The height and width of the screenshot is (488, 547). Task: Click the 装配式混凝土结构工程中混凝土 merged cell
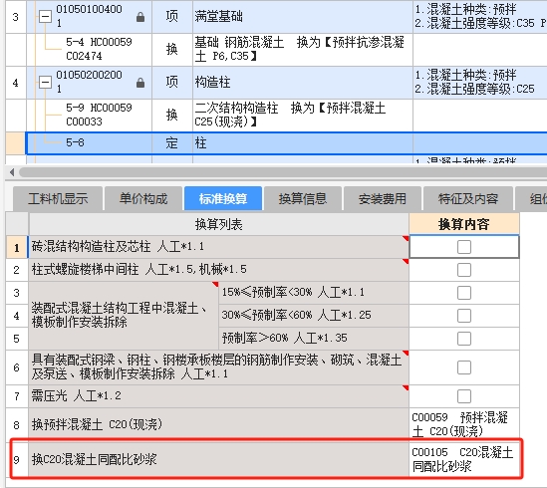[124, 316]
